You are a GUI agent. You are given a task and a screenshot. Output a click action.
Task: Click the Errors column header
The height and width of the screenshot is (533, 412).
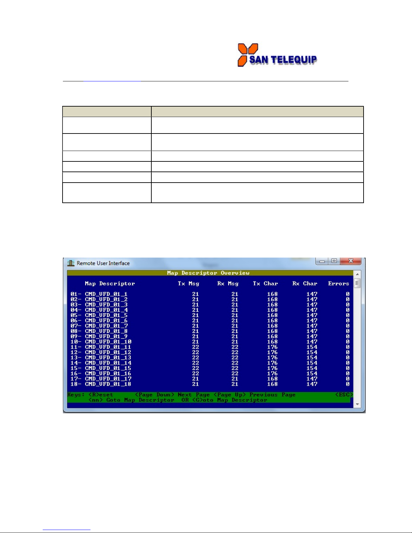(x=339, y=283)
